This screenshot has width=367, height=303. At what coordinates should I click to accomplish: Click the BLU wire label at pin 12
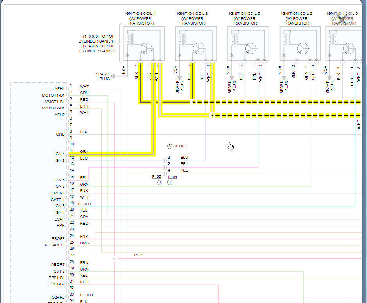tap(84, 158)
